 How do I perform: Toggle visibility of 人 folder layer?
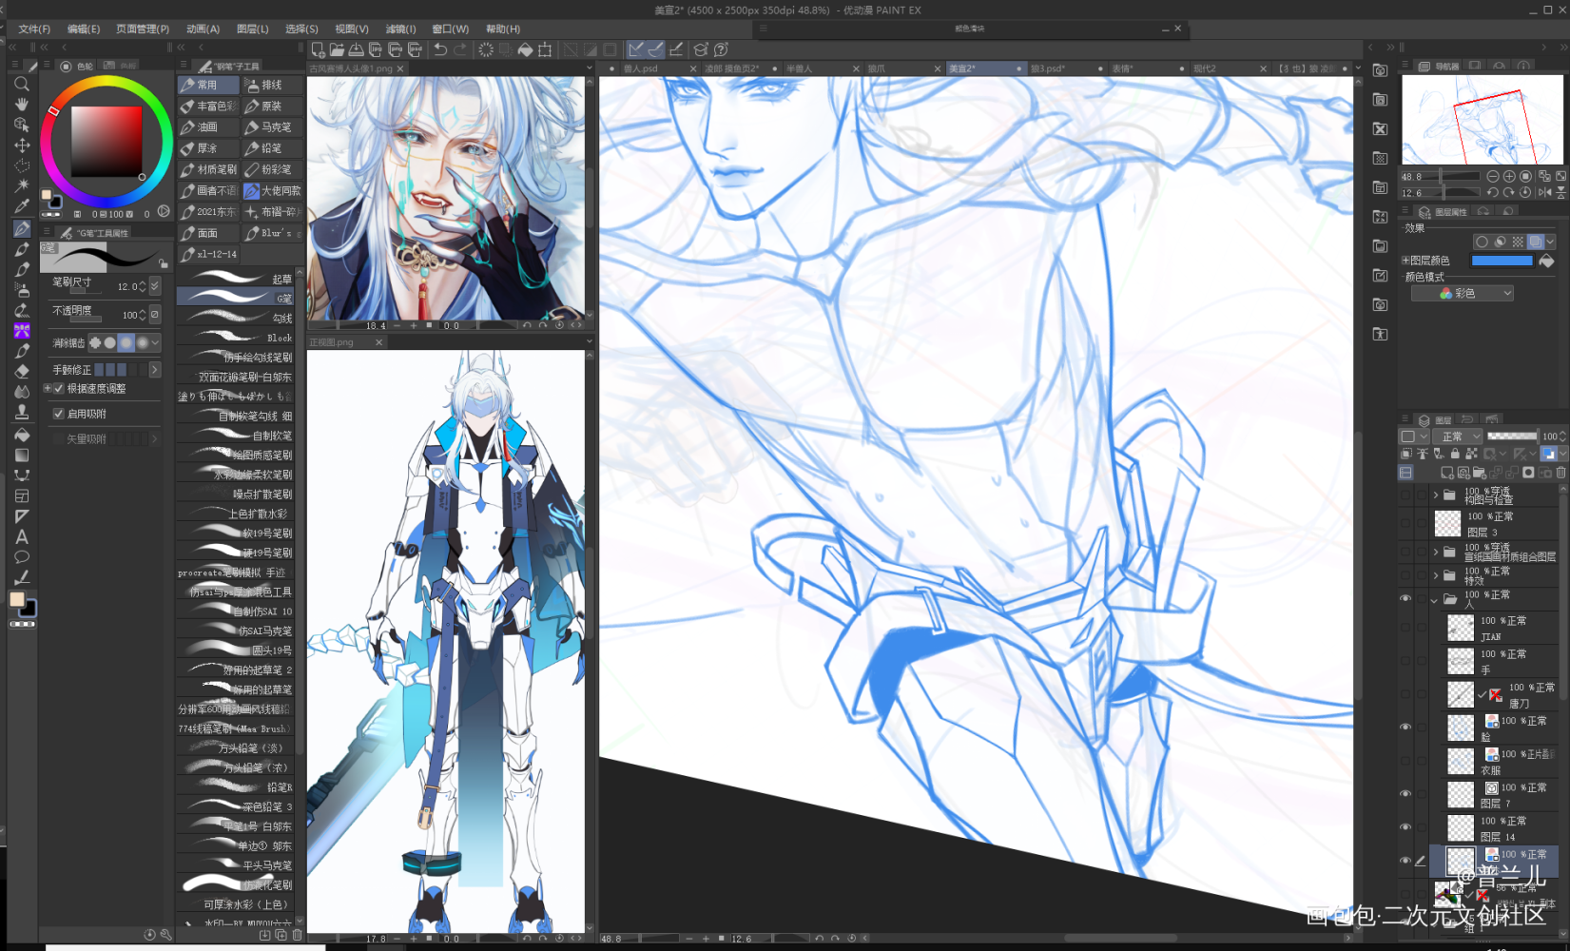tap(1405, 599)
